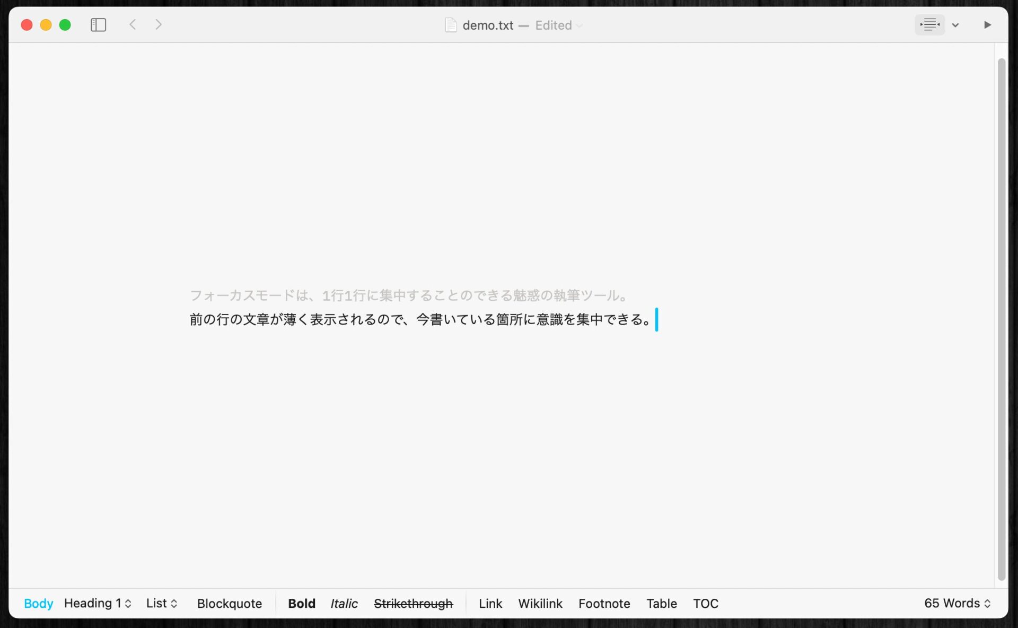This screenshot has width=1018, height=628.
Task: Click the demo.txt document icon
Action: [x=451, y=25]
